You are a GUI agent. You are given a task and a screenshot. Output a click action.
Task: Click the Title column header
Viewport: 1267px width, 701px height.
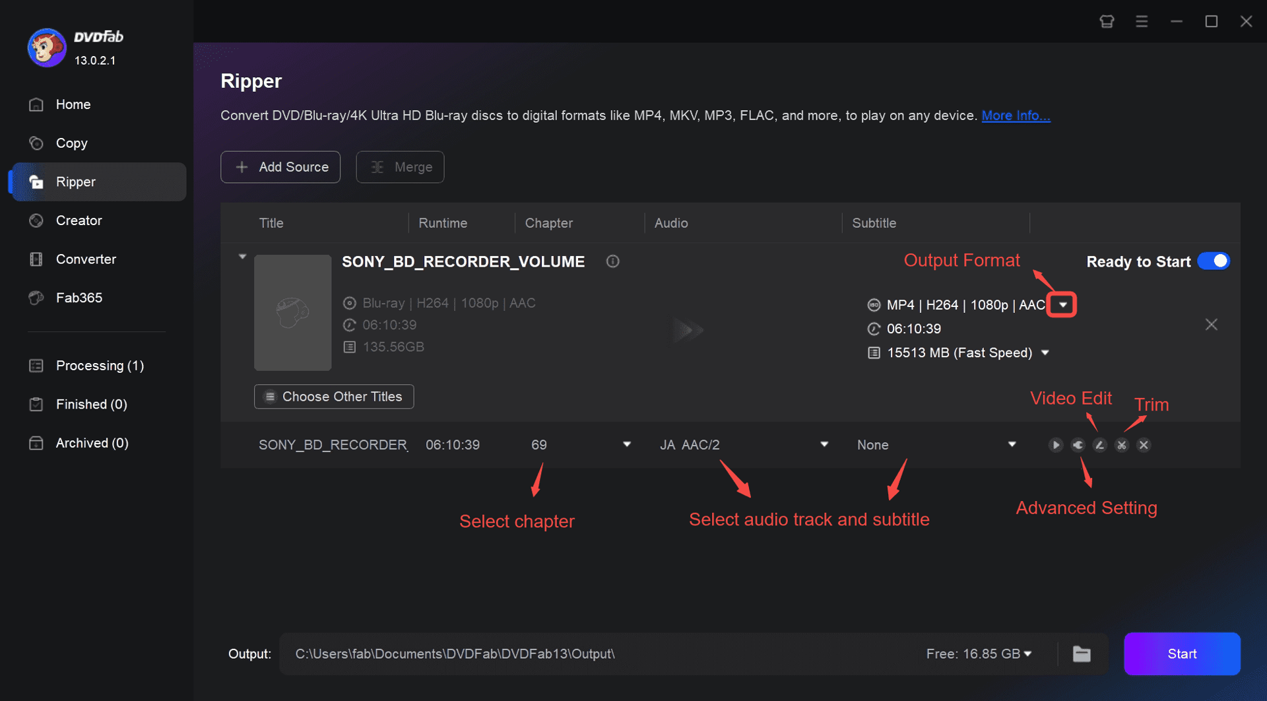271,223
